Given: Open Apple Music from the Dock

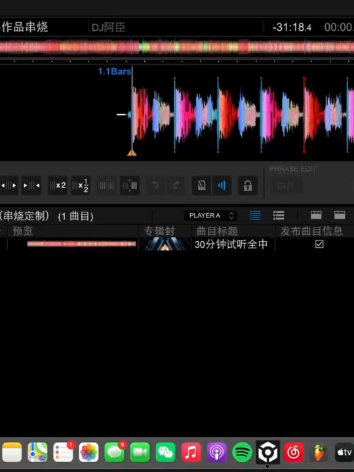Looking at the screenshot, I should 191,452.
